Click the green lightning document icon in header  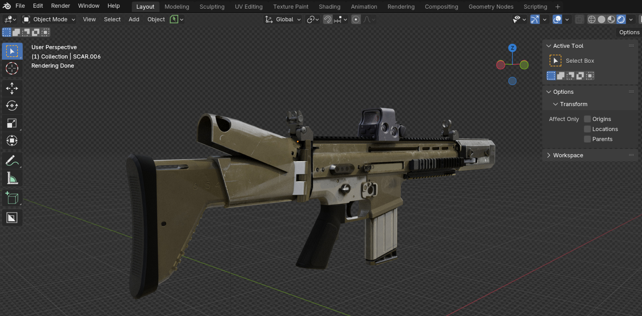tap(174, 19)
